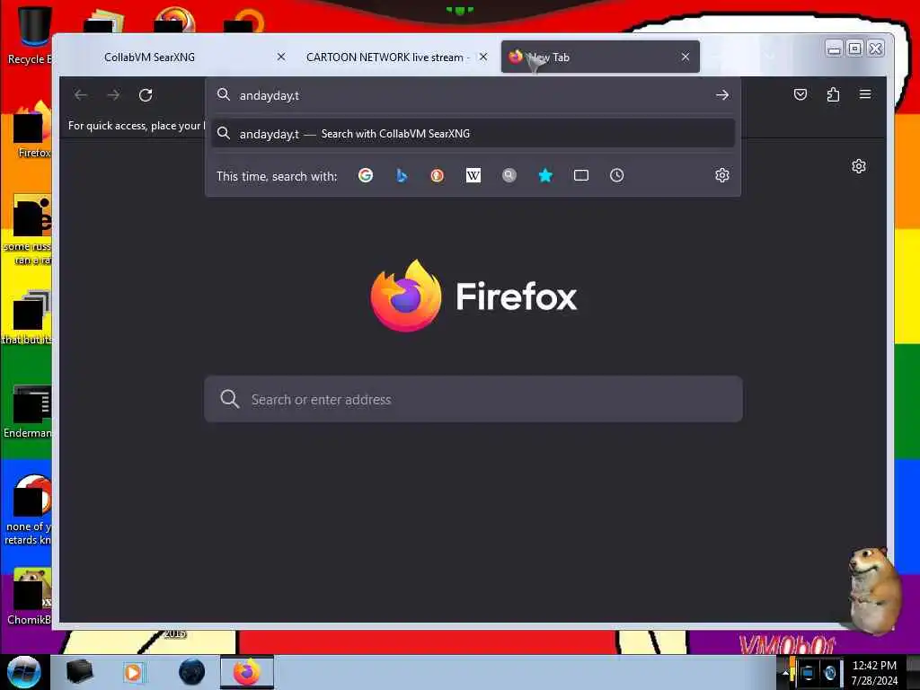920x690 pixels.
Task: Search open Tabs via rectangle icon
Action: coord(581,175)
